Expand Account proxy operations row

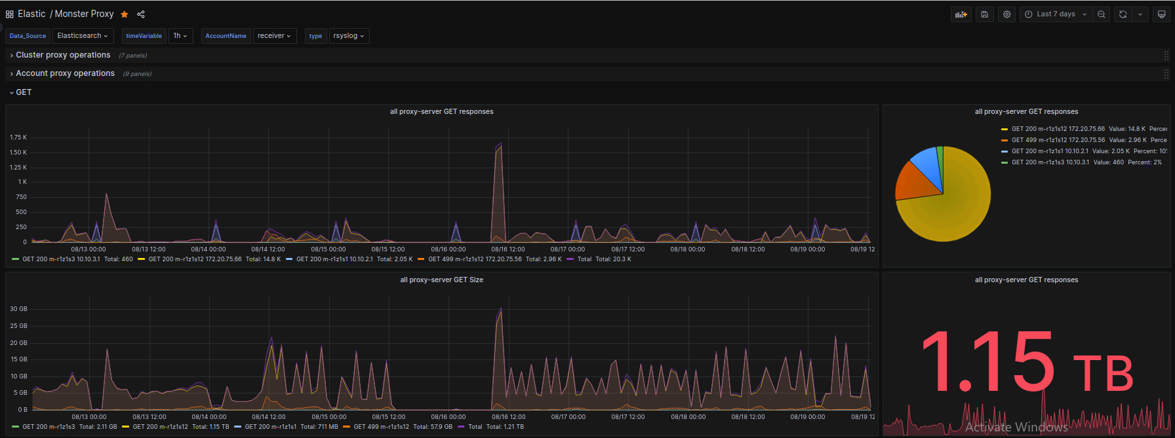pyautogui.click(x=65, y=73)
